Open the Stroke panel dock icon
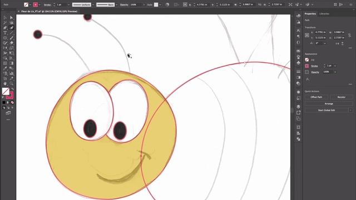The image size is (356, 200). (x=298, y=72)
